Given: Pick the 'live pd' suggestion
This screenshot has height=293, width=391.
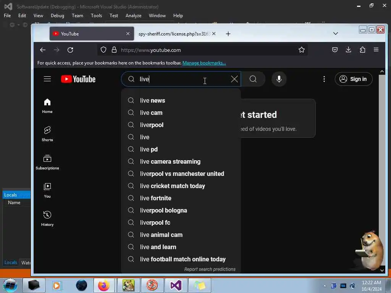Looking at the screenshot, I should tap(181, 149).
